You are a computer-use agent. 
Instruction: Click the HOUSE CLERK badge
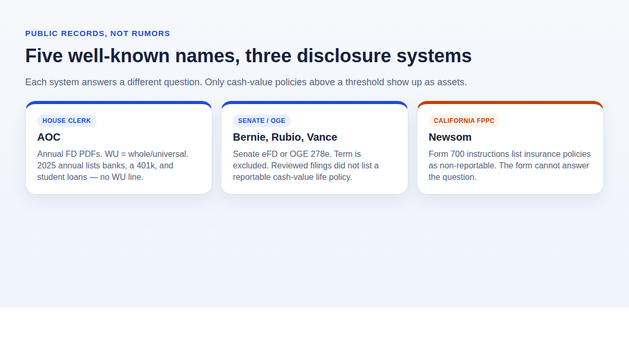coord(67,121)
